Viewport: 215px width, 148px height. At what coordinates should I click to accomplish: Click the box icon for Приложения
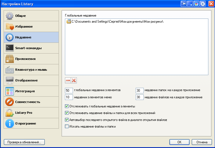pyautogui.click(x=10, y=59)
